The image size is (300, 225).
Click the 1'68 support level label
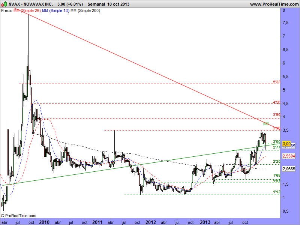pyautogui.click(x=276, y=175)
